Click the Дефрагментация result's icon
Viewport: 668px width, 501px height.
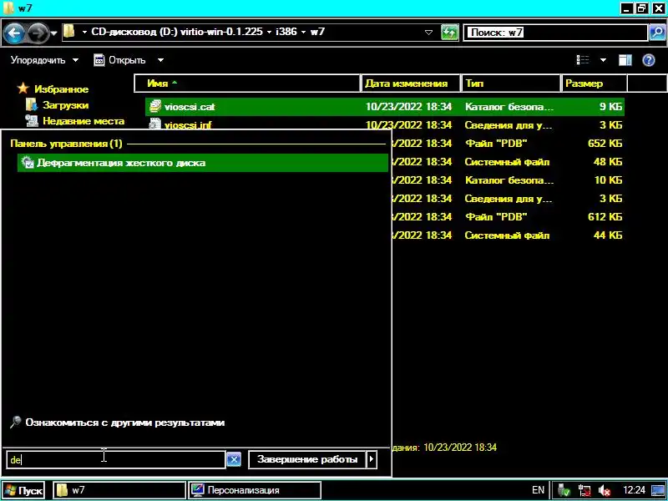(x=28, y=163)
